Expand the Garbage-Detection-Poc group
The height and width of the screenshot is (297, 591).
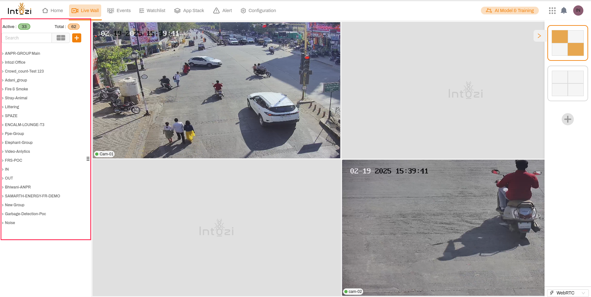(25, 214)
